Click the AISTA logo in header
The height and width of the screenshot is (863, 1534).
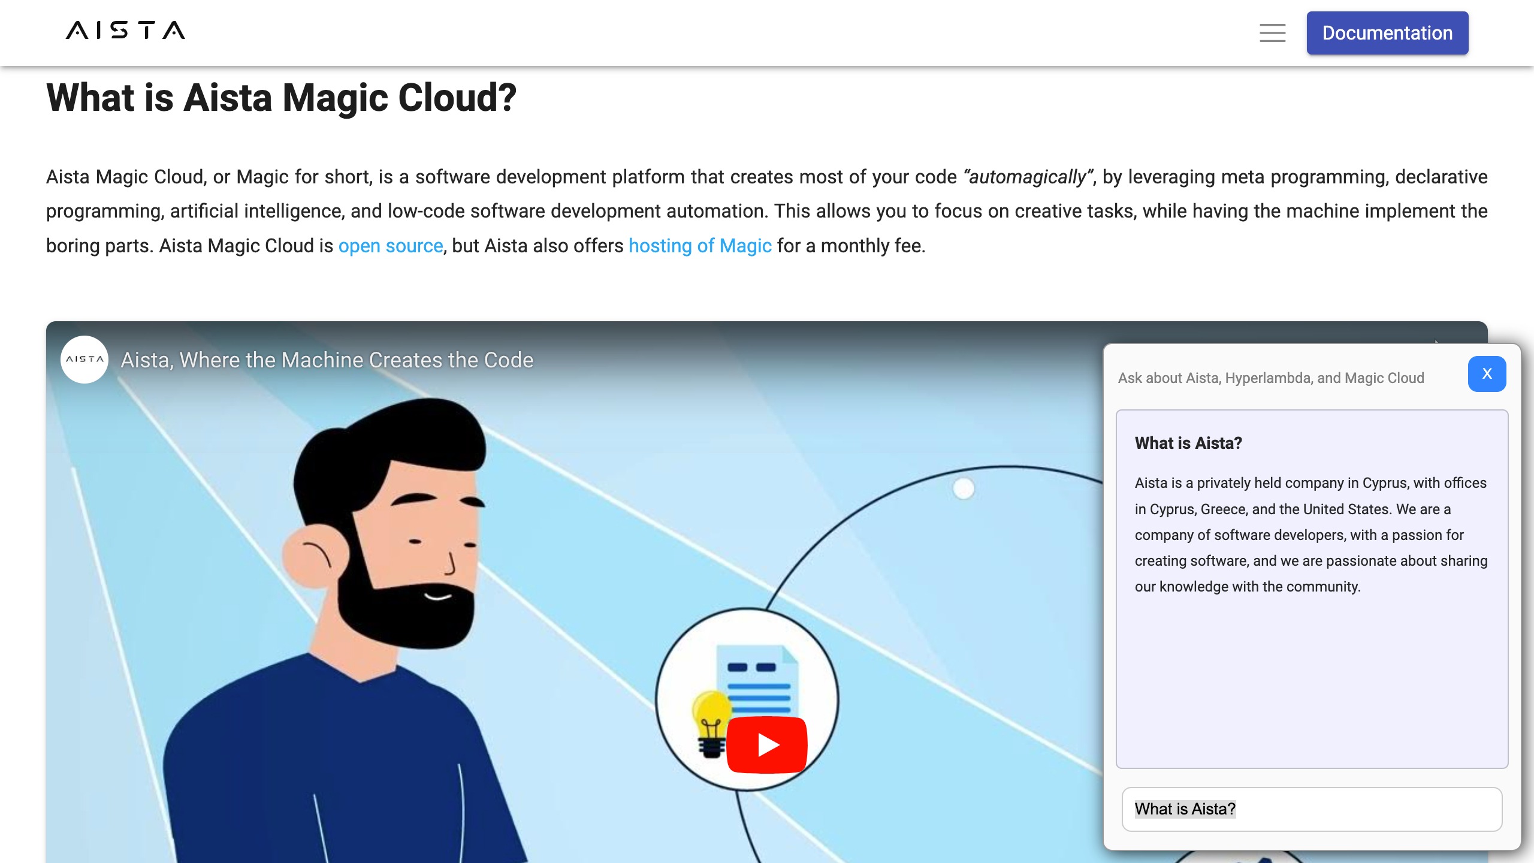(125, 30)
